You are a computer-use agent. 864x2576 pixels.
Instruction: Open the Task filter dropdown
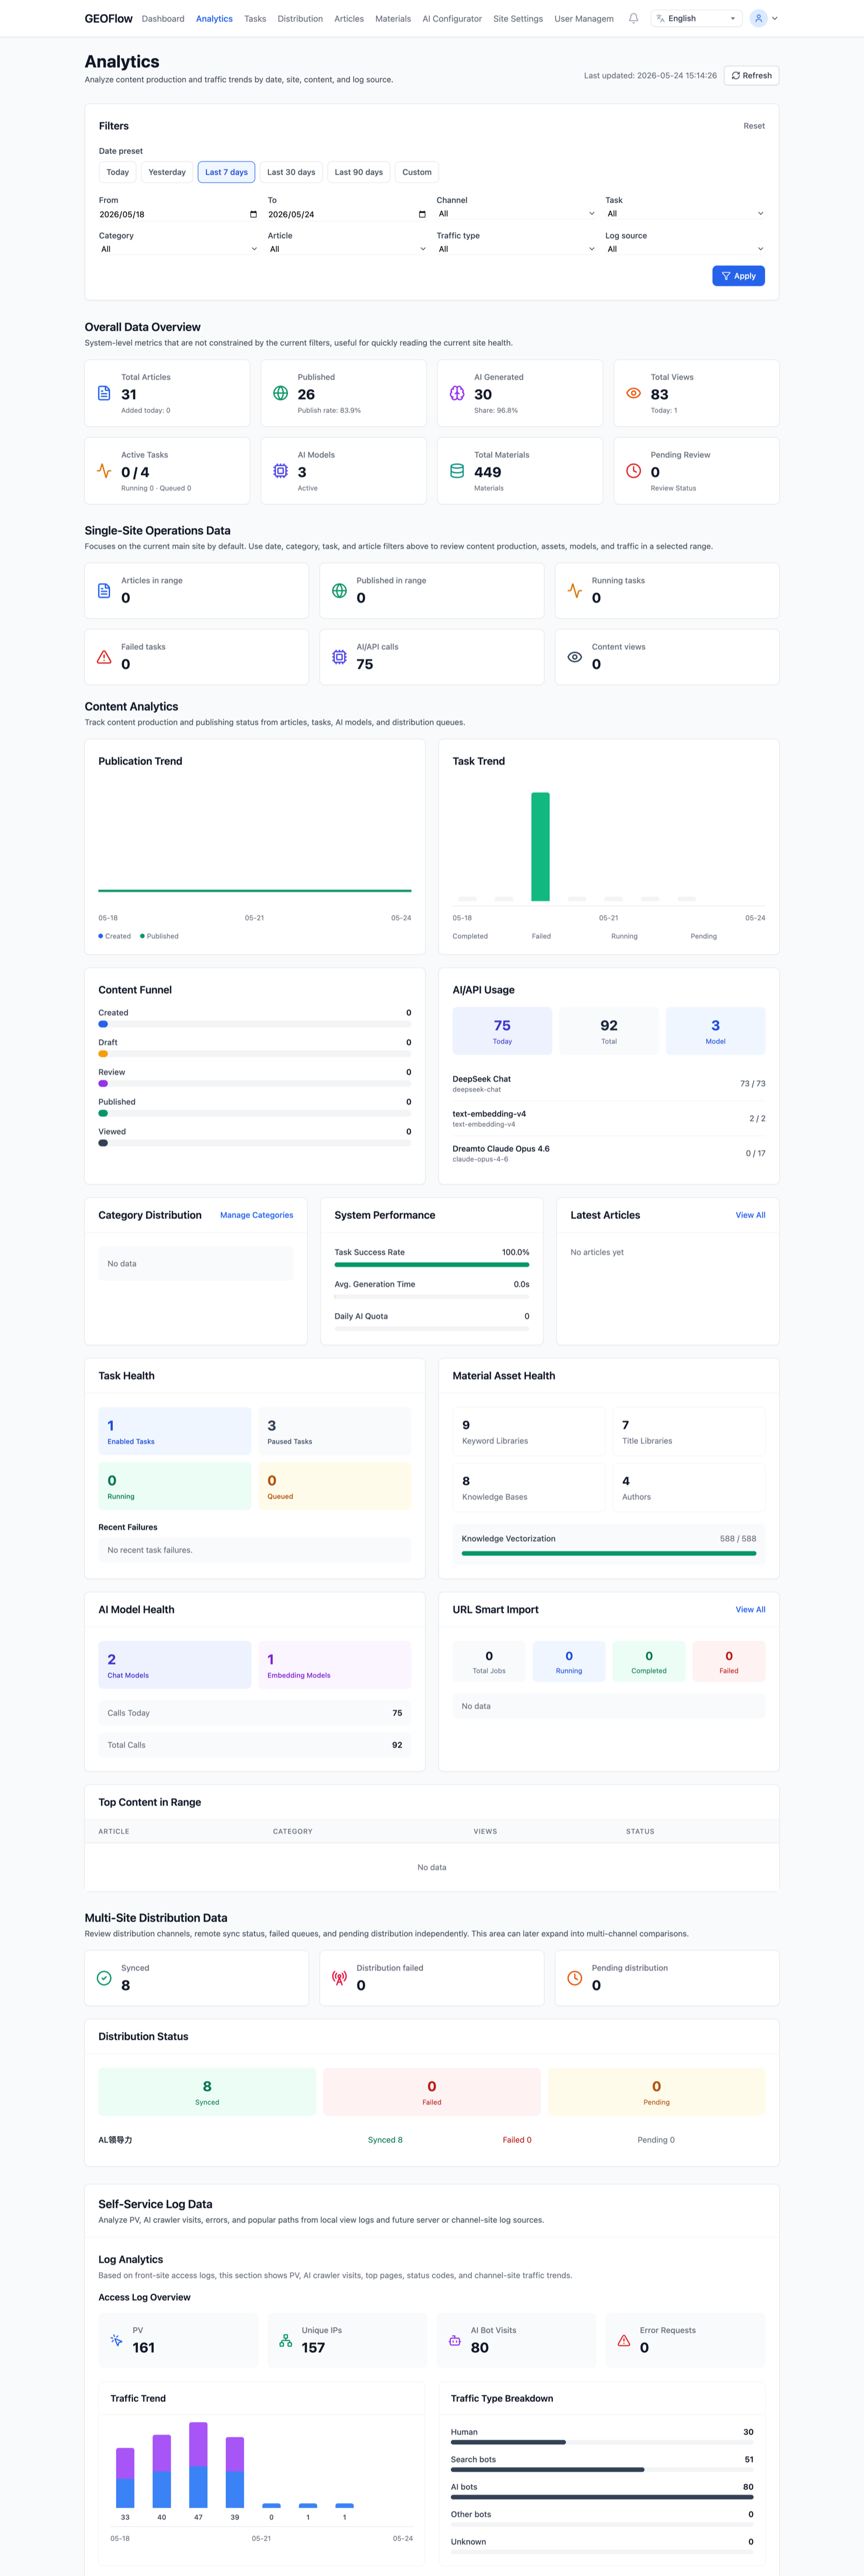pyautogui.click(x=685, y=213)
